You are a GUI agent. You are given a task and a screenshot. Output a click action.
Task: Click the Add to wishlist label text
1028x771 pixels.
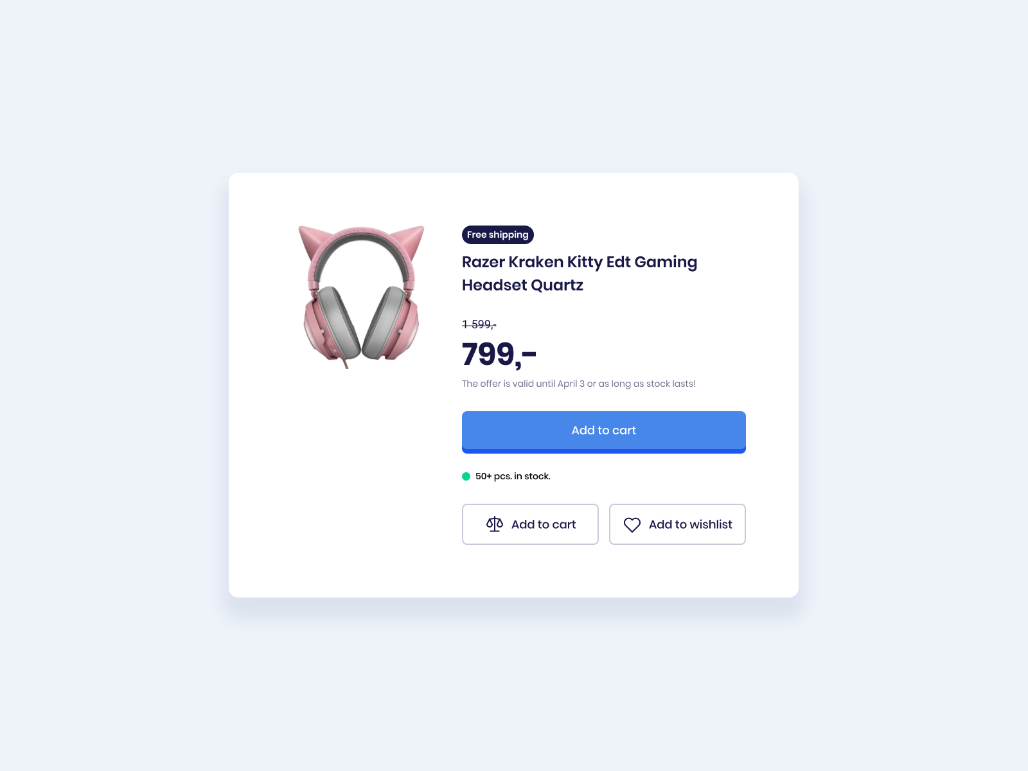(x=691, y=524)
